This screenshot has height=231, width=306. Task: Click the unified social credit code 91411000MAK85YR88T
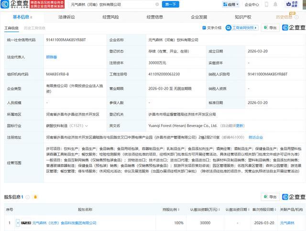point(66,40)
